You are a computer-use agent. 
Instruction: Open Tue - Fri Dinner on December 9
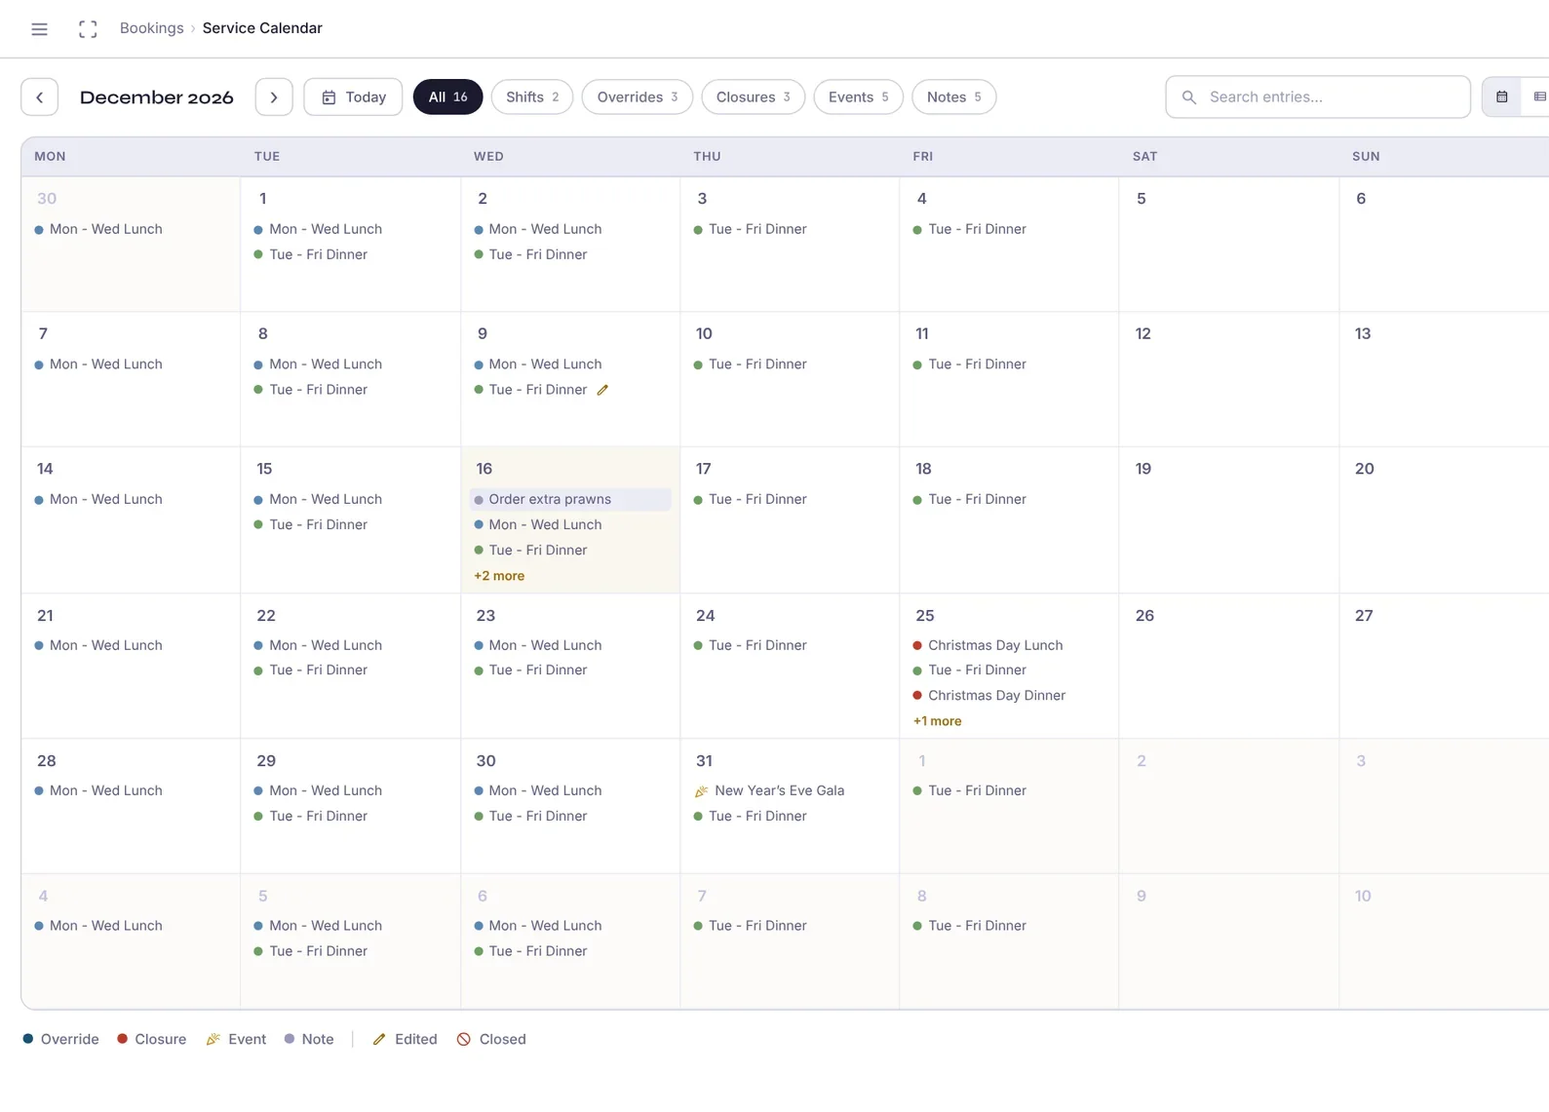[538, 390]
